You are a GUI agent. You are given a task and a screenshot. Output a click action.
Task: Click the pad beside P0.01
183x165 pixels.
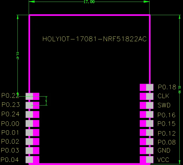(x=32, y=132)
